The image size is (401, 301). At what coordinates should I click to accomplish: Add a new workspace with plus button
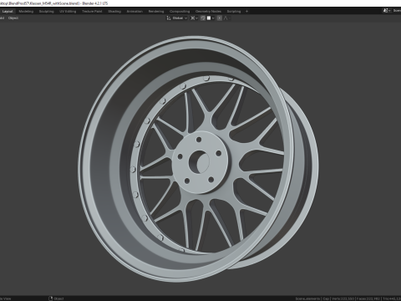(246, 12)
